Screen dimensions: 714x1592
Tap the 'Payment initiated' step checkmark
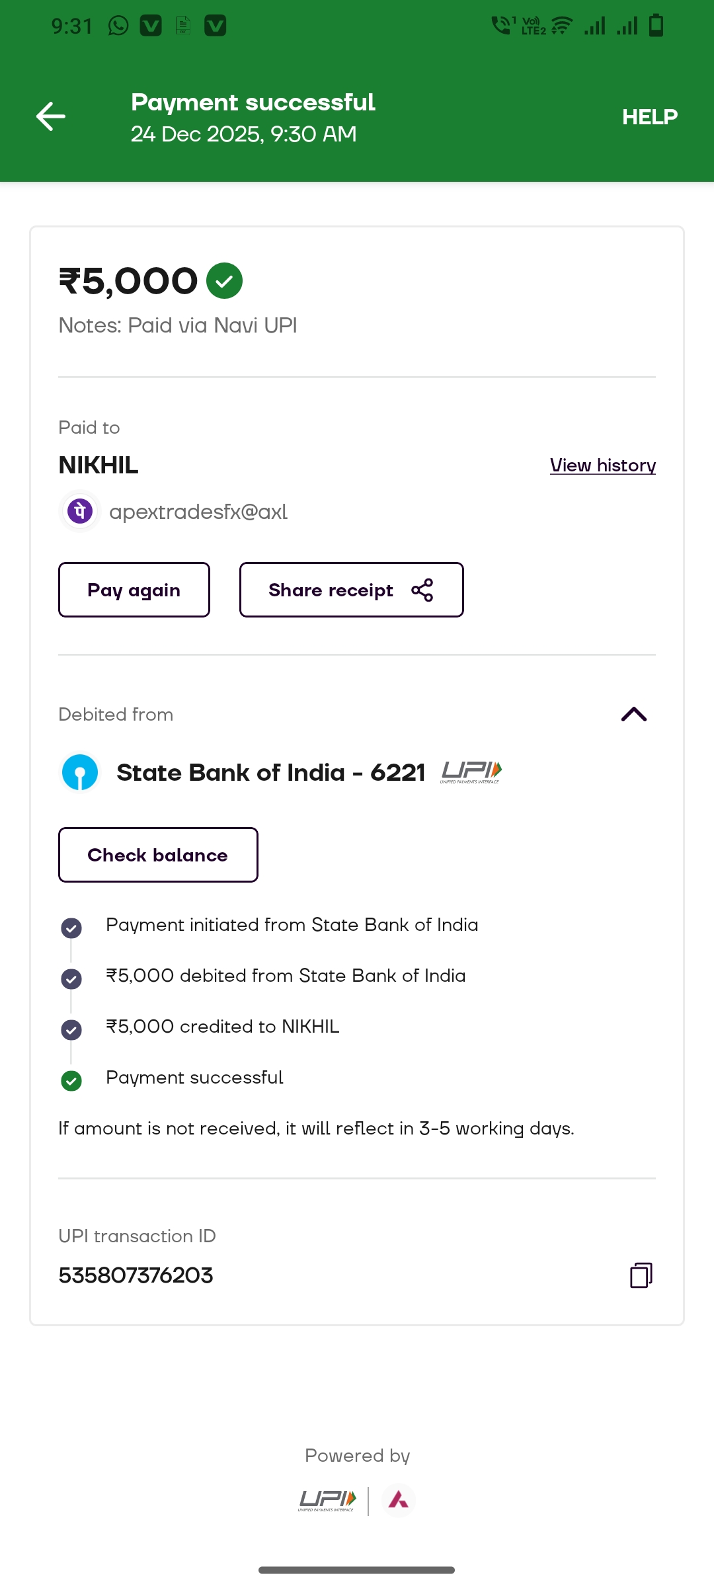pos(71,928)
